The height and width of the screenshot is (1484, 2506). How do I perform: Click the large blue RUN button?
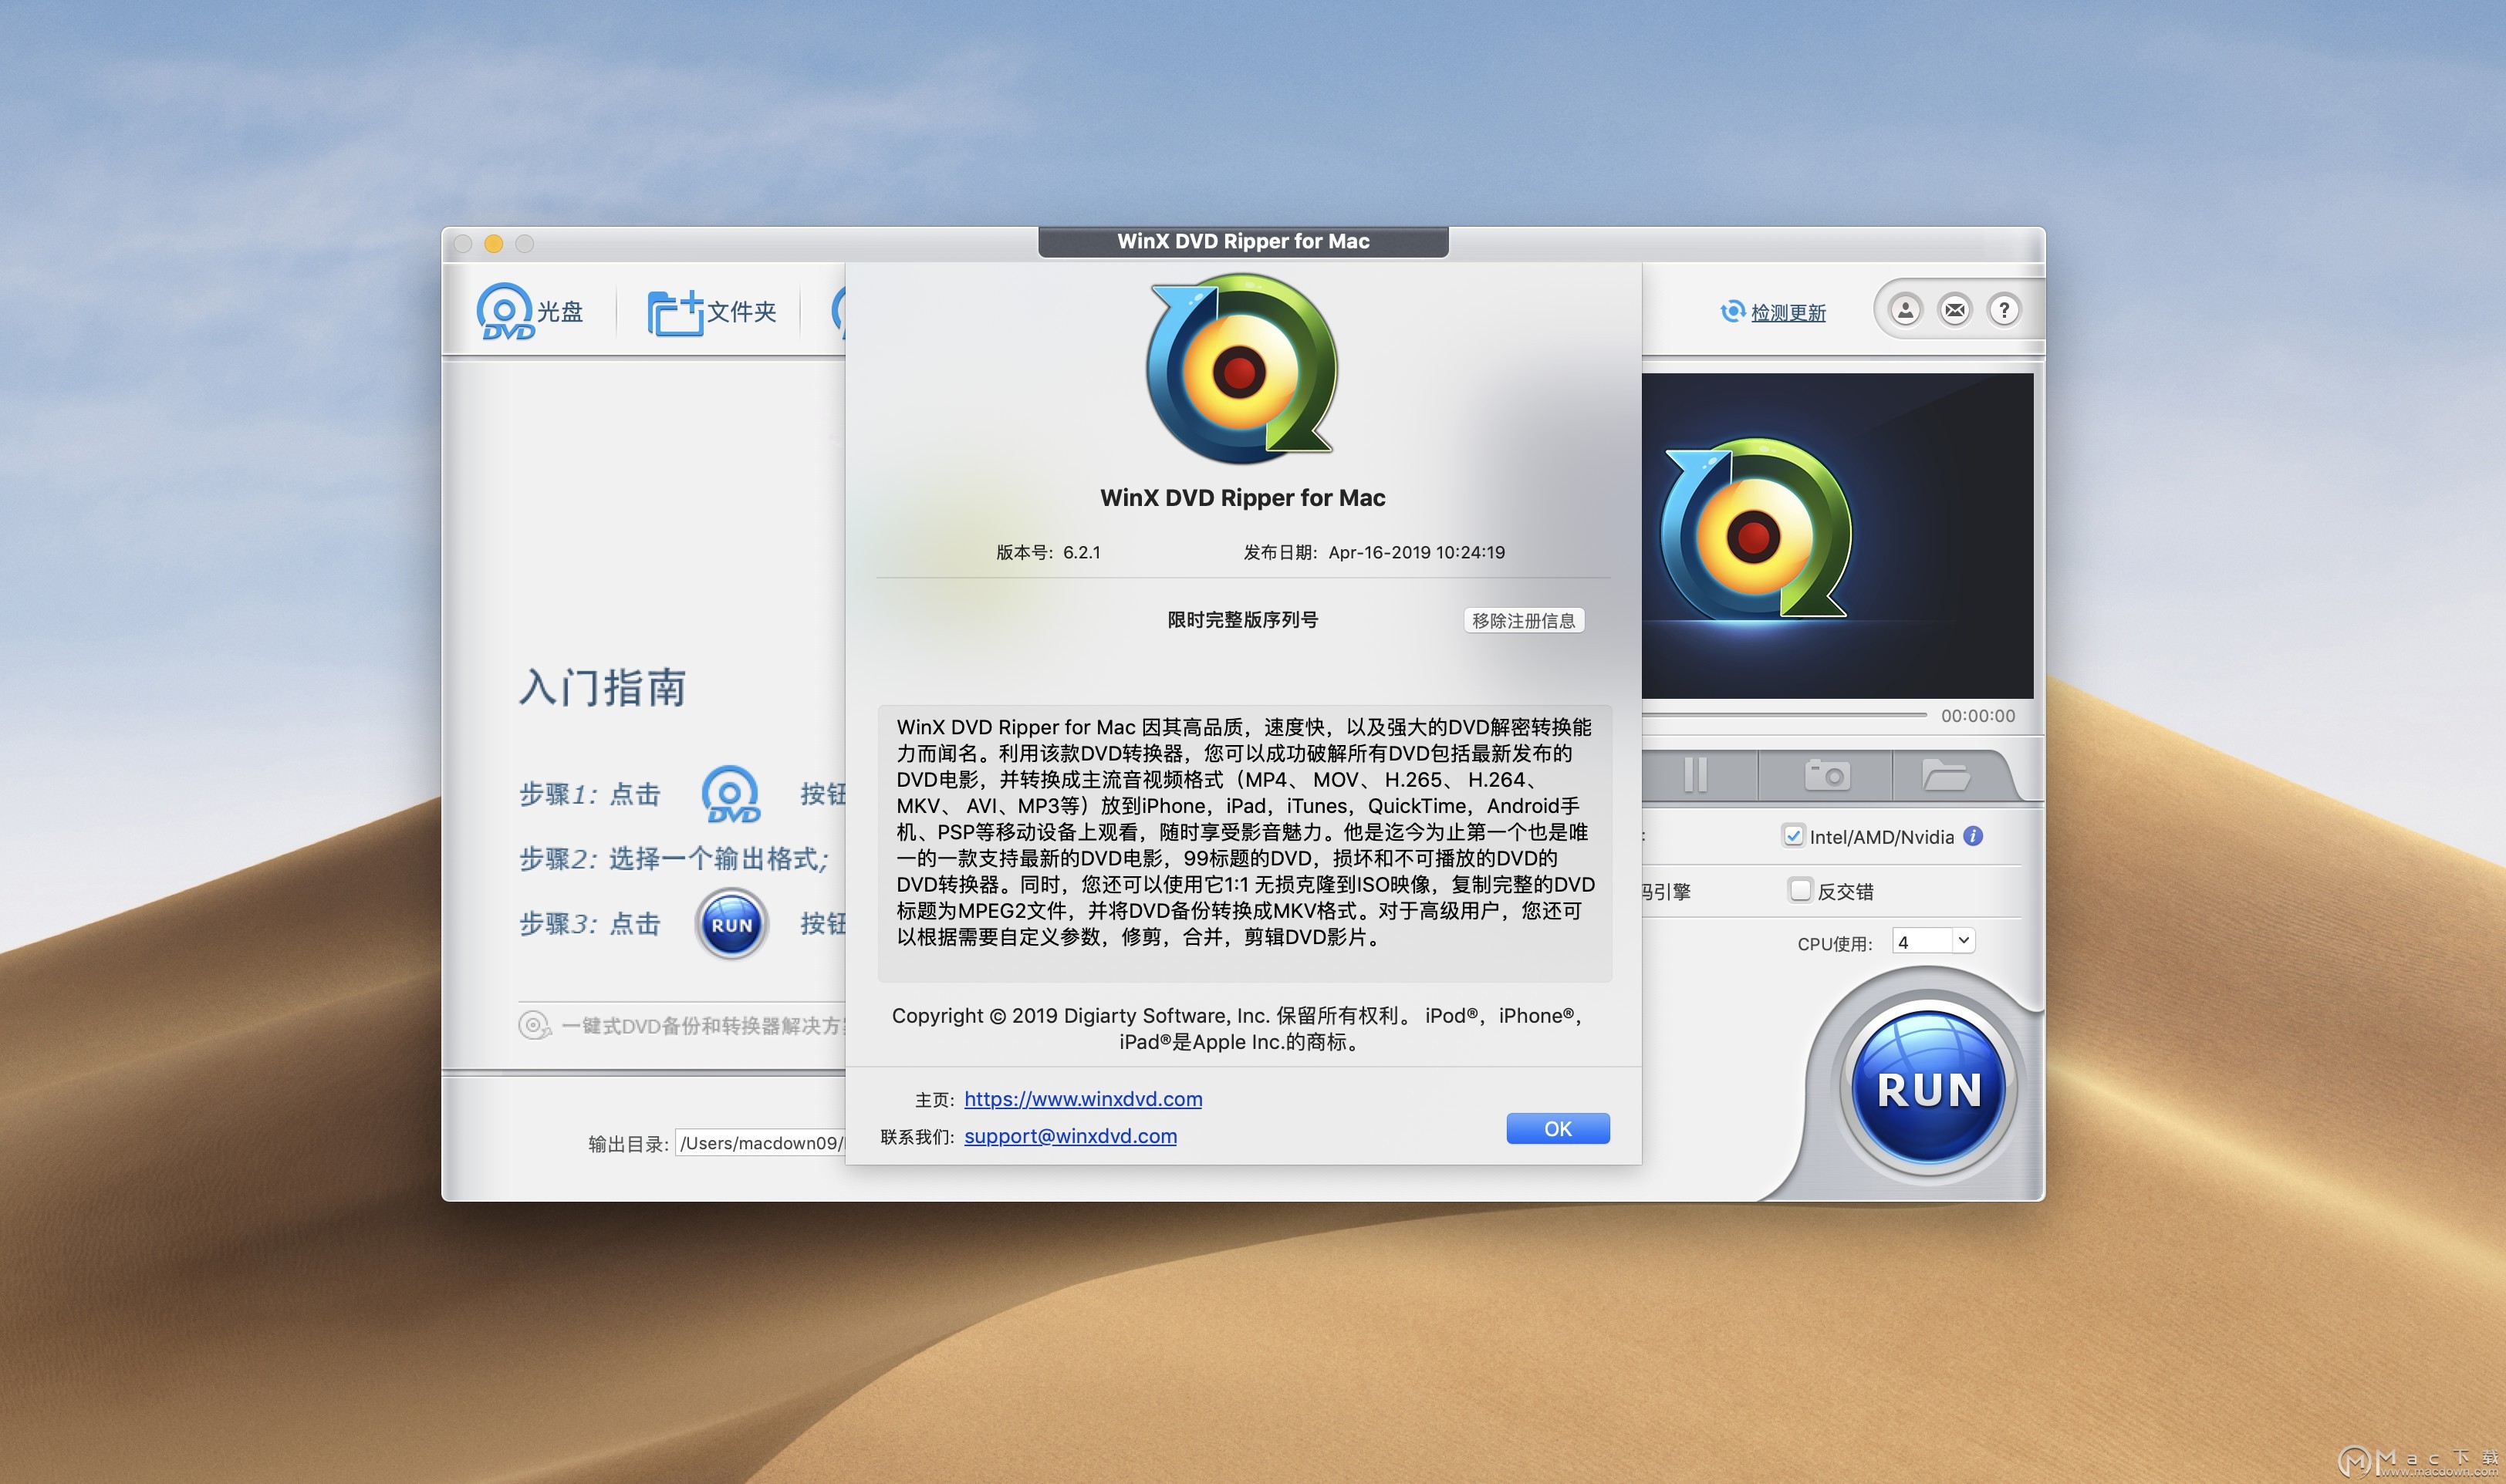point(1929,1088)
